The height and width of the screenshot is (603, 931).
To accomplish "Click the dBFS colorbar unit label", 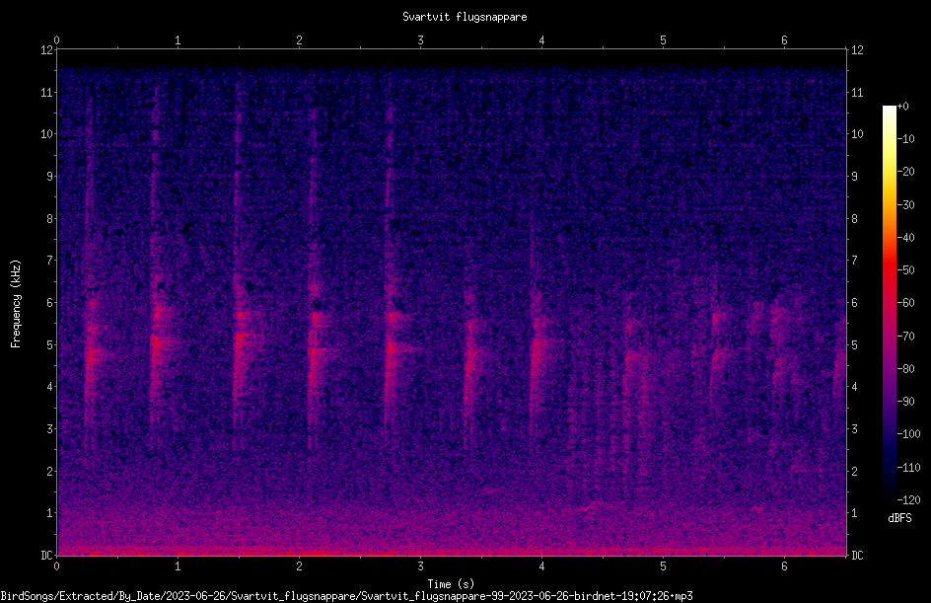I will tap(899, 518).
